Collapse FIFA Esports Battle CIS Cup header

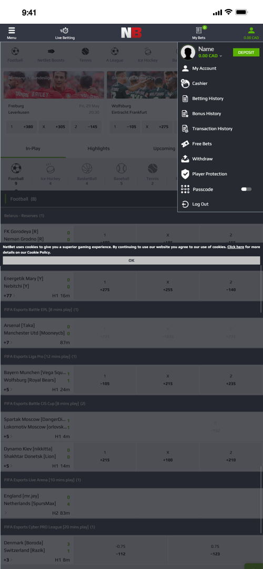[131, 404]
